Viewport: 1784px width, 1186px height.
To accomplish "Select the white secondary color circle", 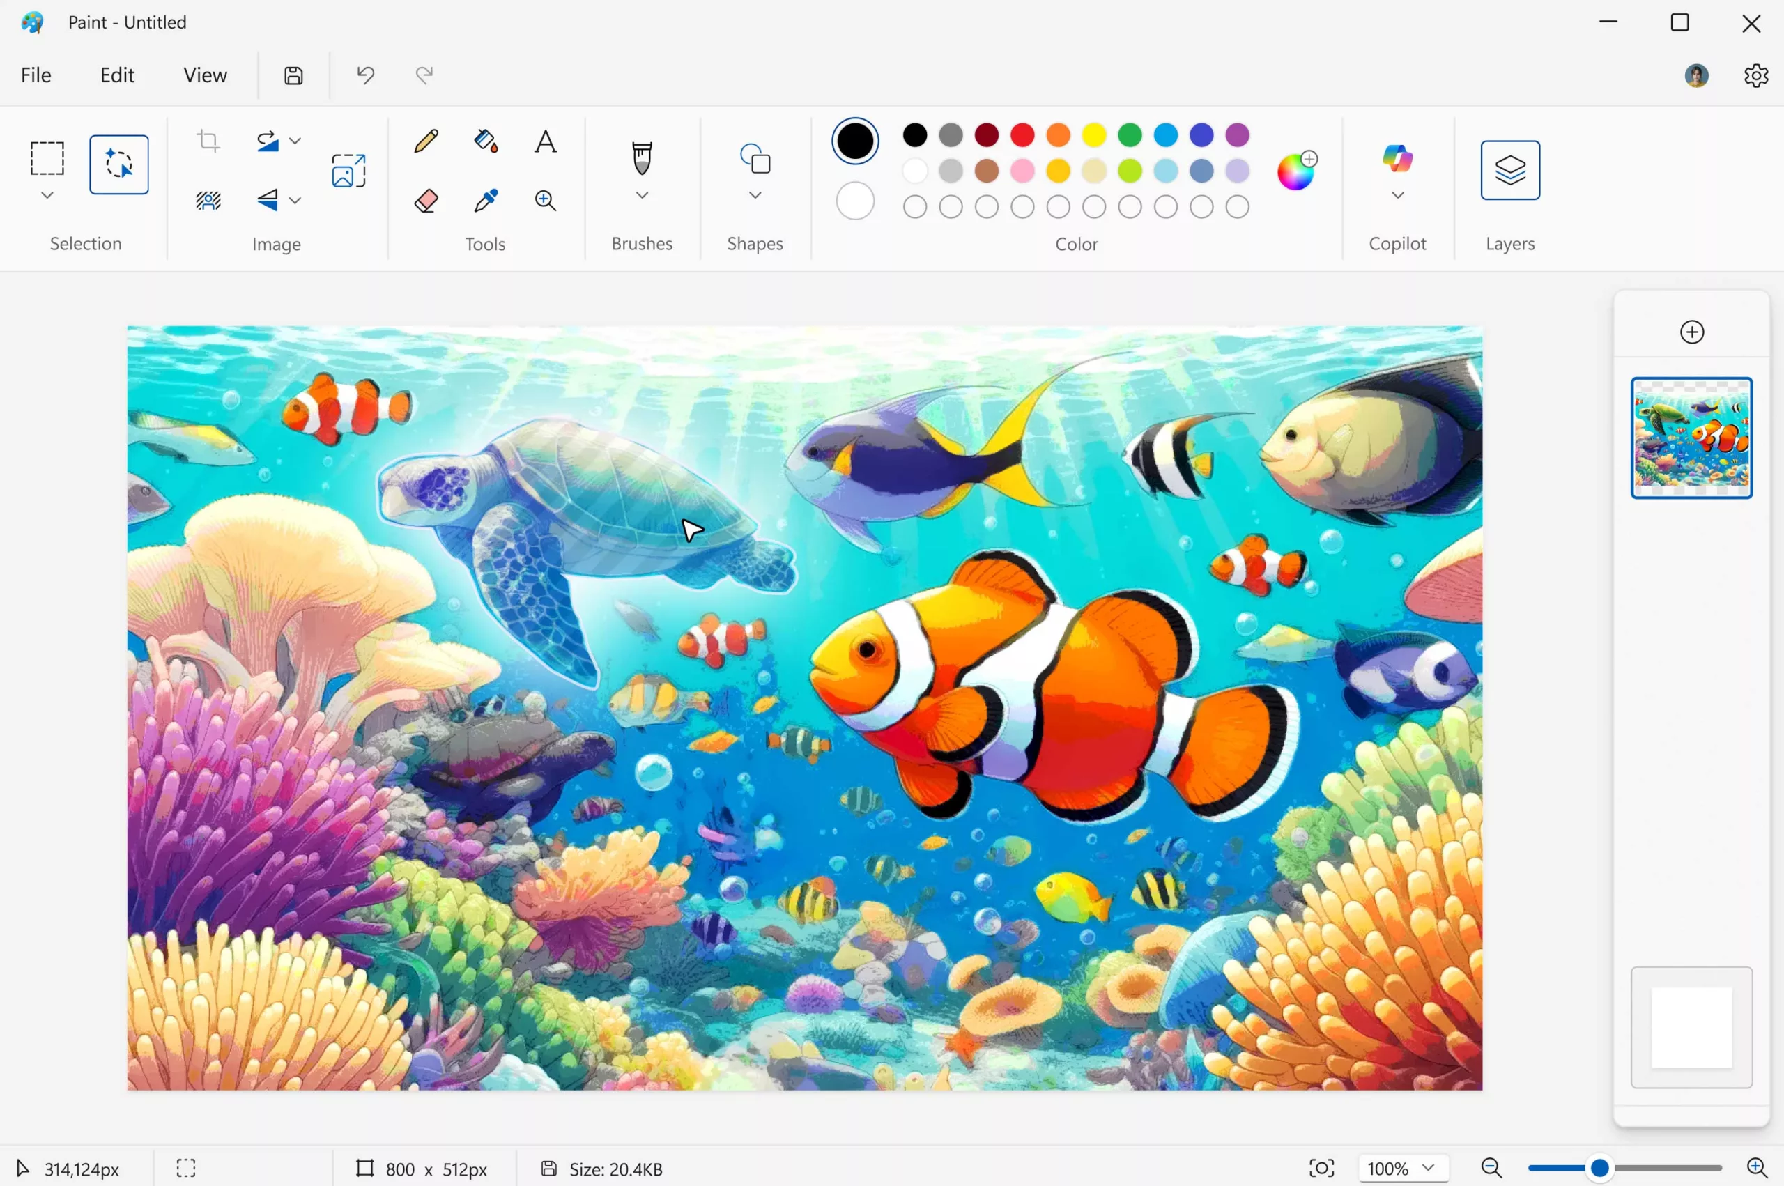I will [x=855, y=201].
